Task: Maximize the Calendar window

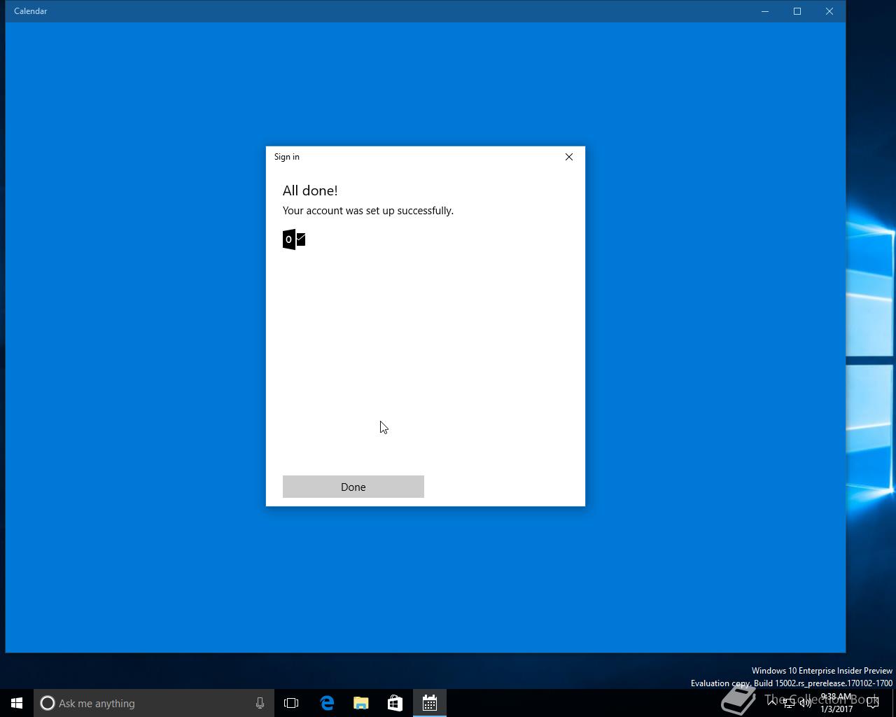Action: [x=797, y=11]
